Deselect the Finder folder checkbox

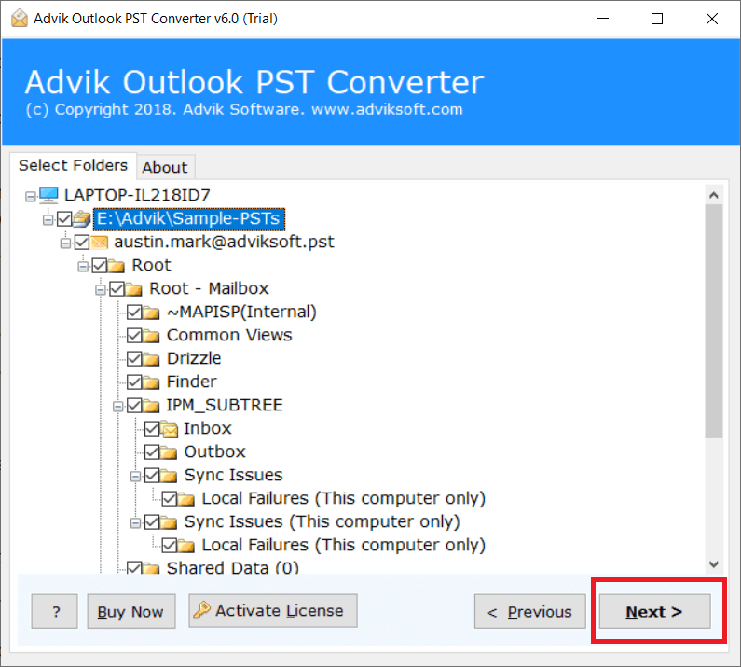[134, 382]
